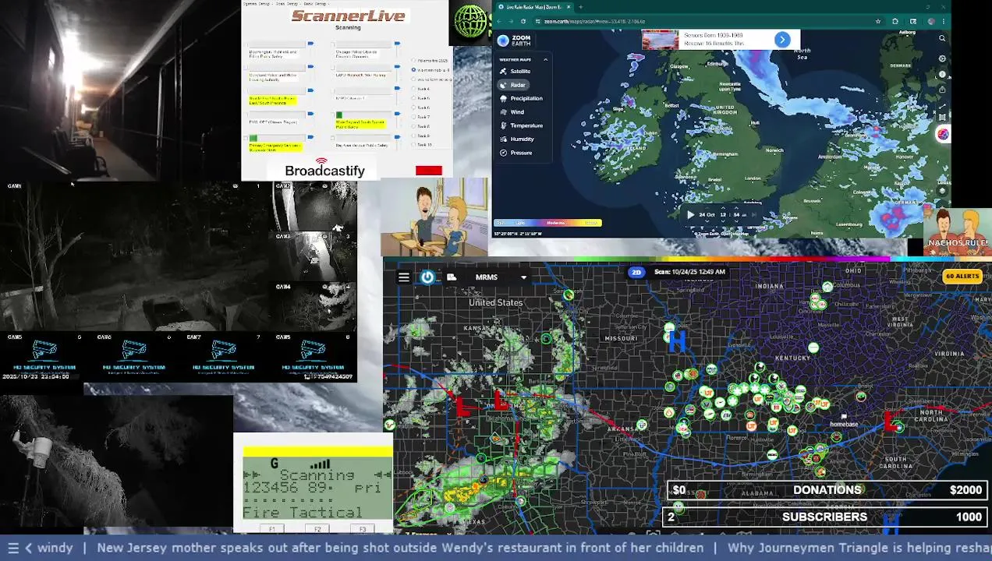Adjust the Chicago Police feed volume slider
992x561 pixels.
398,44
